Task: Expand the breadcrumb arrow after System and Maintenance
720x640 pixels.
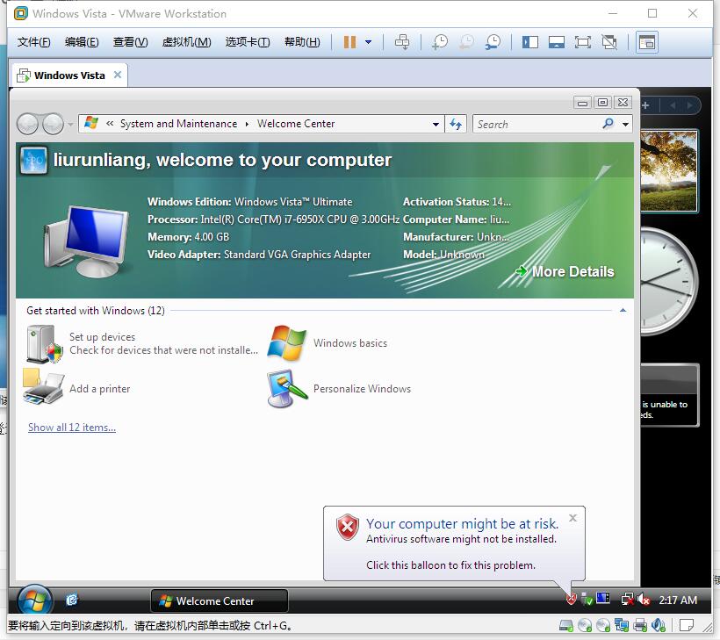Action: click(x=247, y=124)
